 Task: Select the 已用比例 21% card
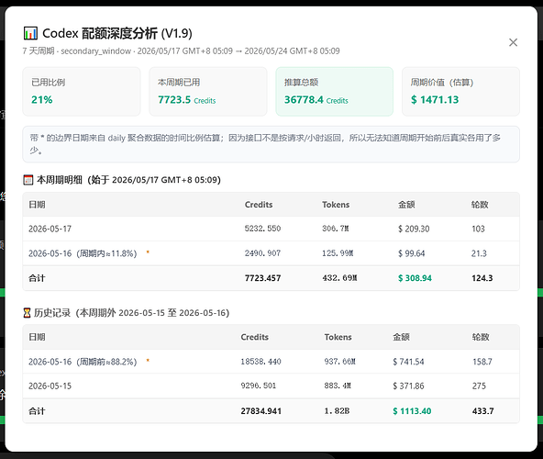[x=82, y=92]
